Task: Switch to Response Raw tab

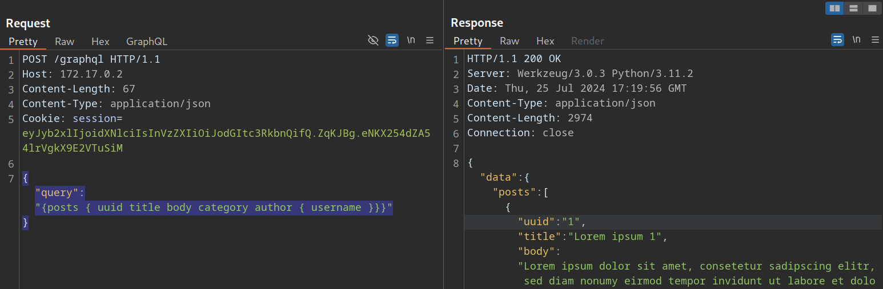Action: point(509,41)
